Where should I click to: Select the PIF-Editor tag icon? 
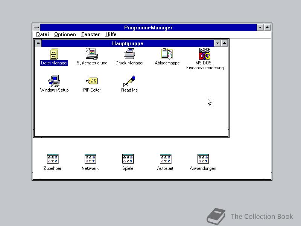pos(92,81)
